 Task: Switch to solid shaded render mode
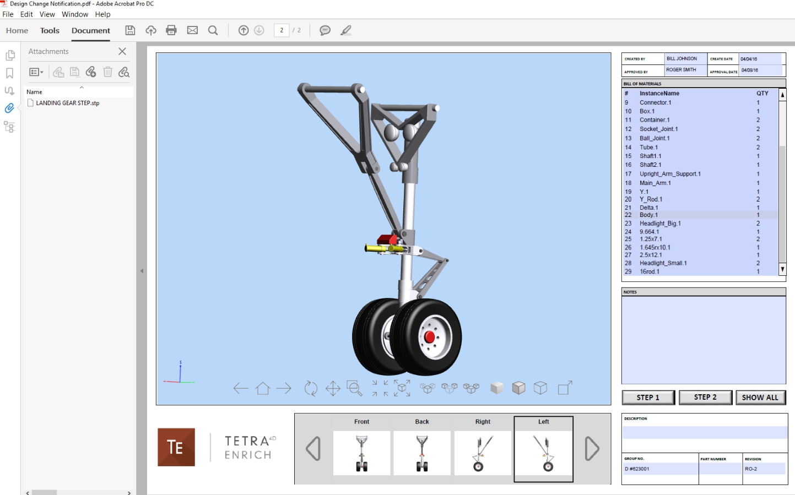click(x=497, y=388)
